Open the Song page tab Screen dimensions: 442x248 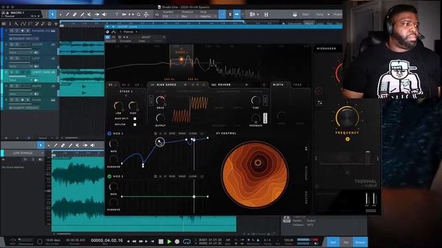319,14
